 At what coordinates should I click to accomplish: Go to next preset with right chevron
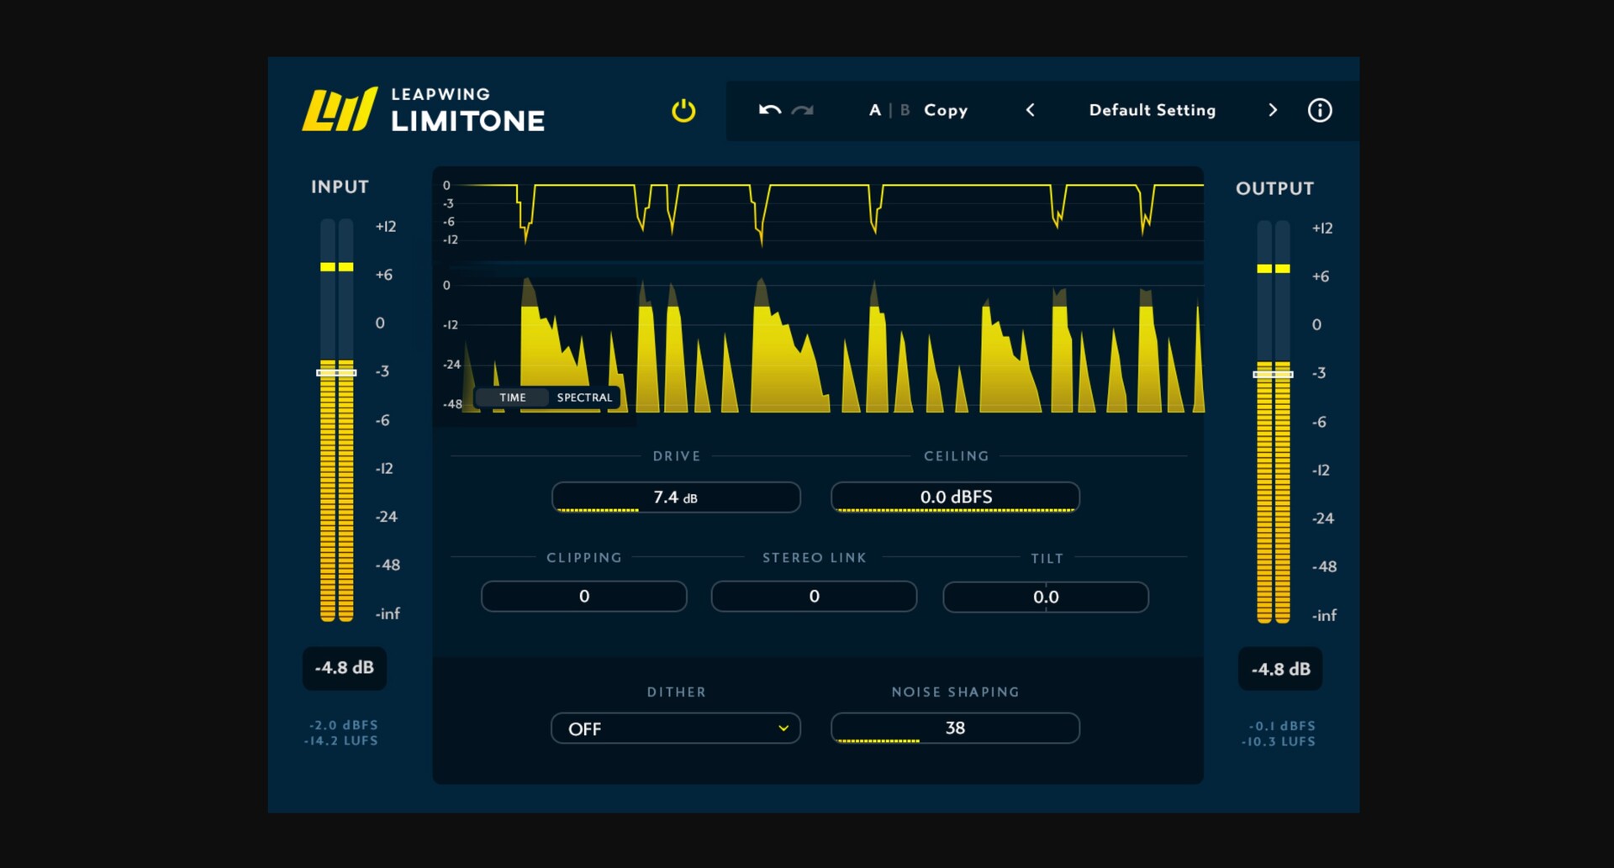[1272, 110]
